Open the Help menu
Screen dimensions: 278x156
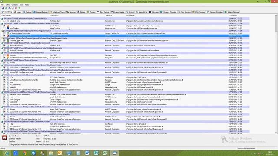[x=27, y=5]
